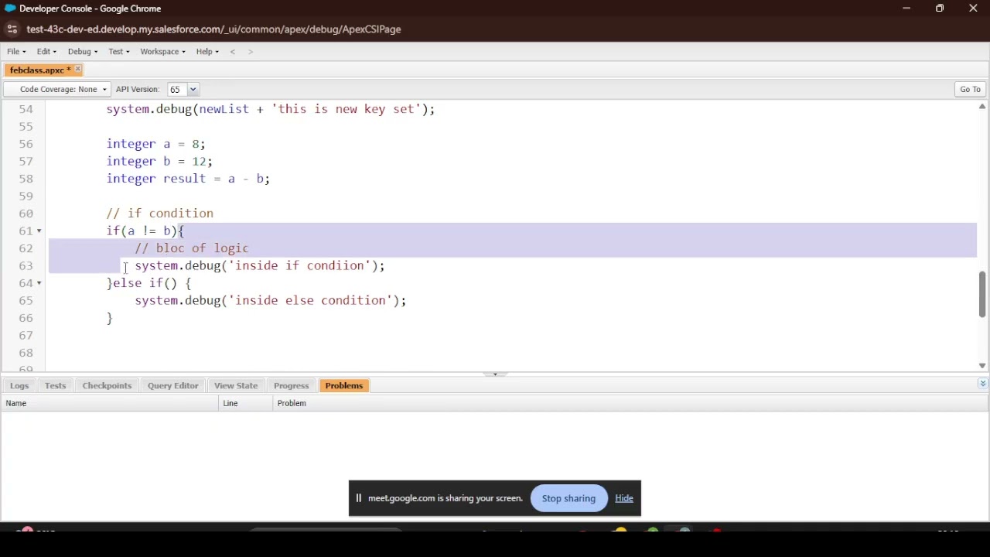Screen dimensions: 990x557
Task: Click the editor vertical scrollbar thumb
Action: 982,294
